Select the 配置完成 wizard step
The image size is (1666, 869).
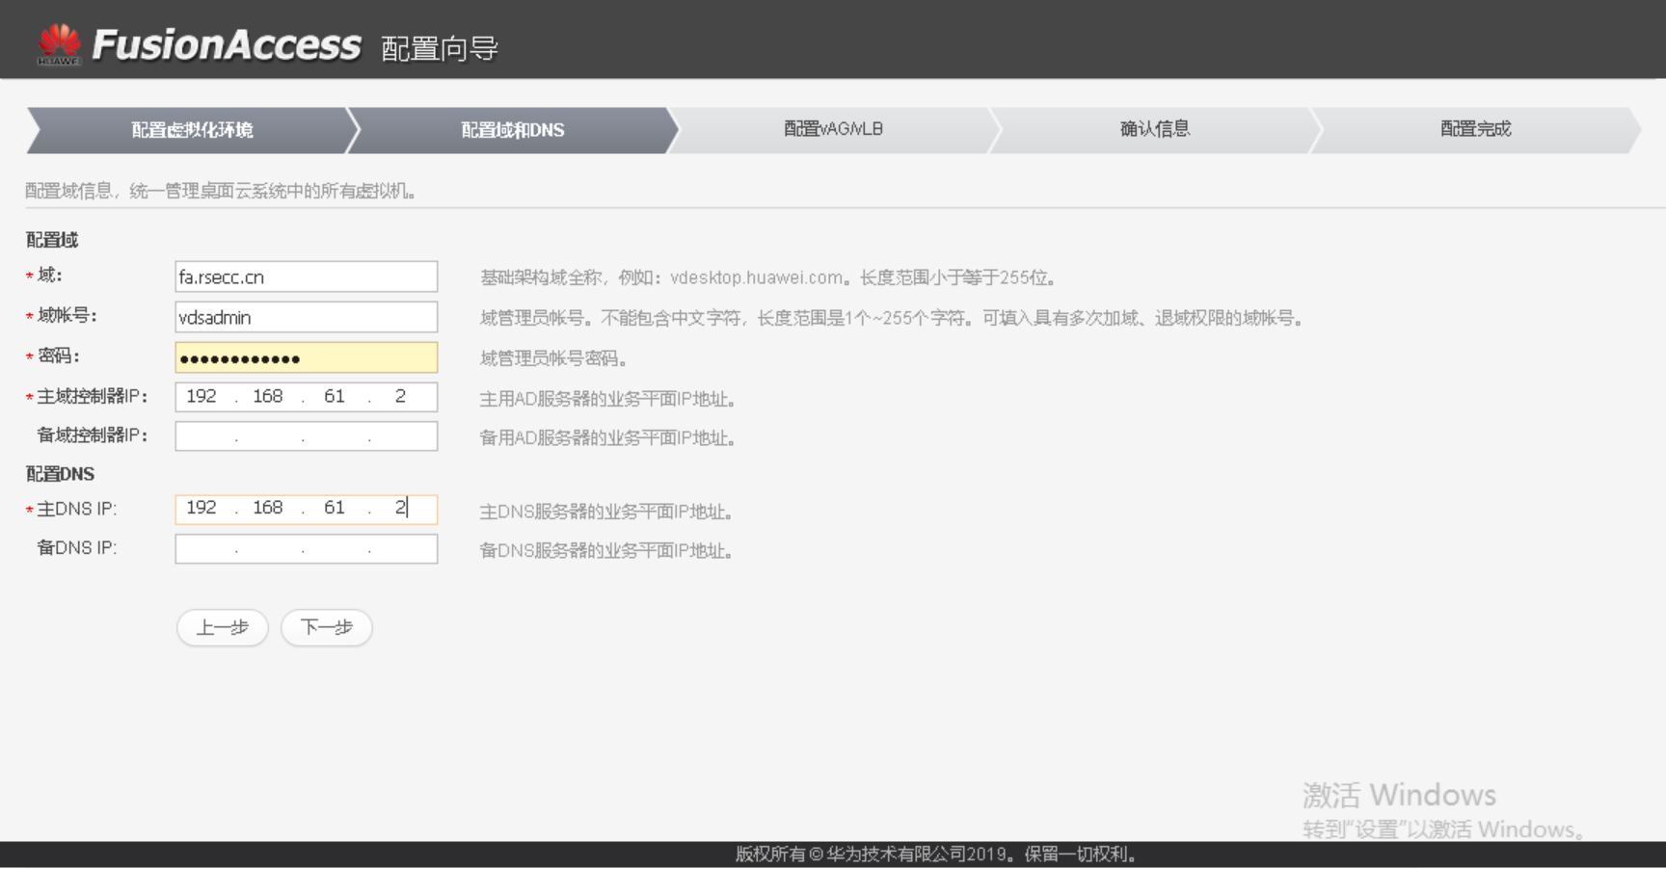point(1475,126)
